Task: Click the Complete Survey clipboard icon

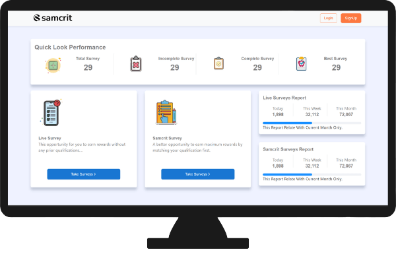Action: (218, 64)
